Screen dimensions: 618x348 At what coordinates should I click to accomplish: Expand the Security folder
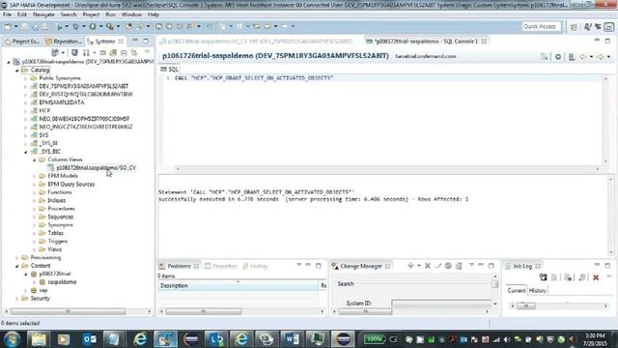click(17, 299)
